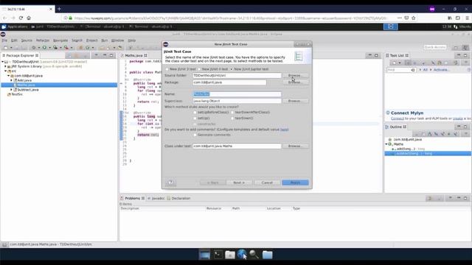Click the Next button in the dialog
Screen dimensions: 472x265
pyautogui.click(x=239, y=183)
